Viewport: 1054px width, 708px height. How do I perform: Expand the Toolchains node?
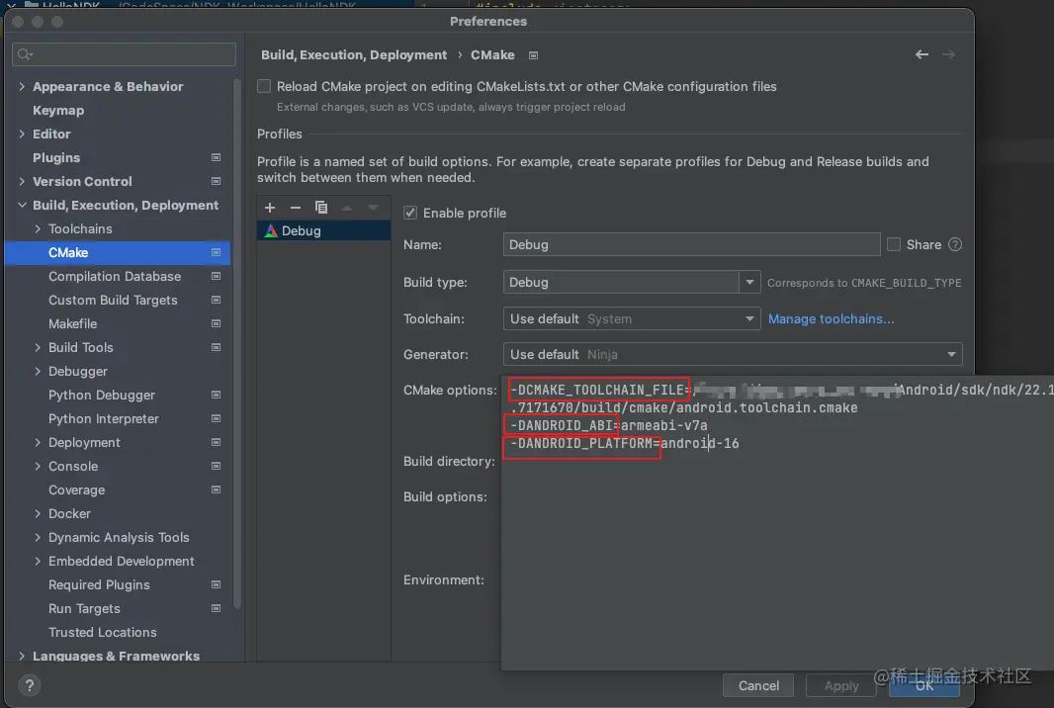pos(38,228)
